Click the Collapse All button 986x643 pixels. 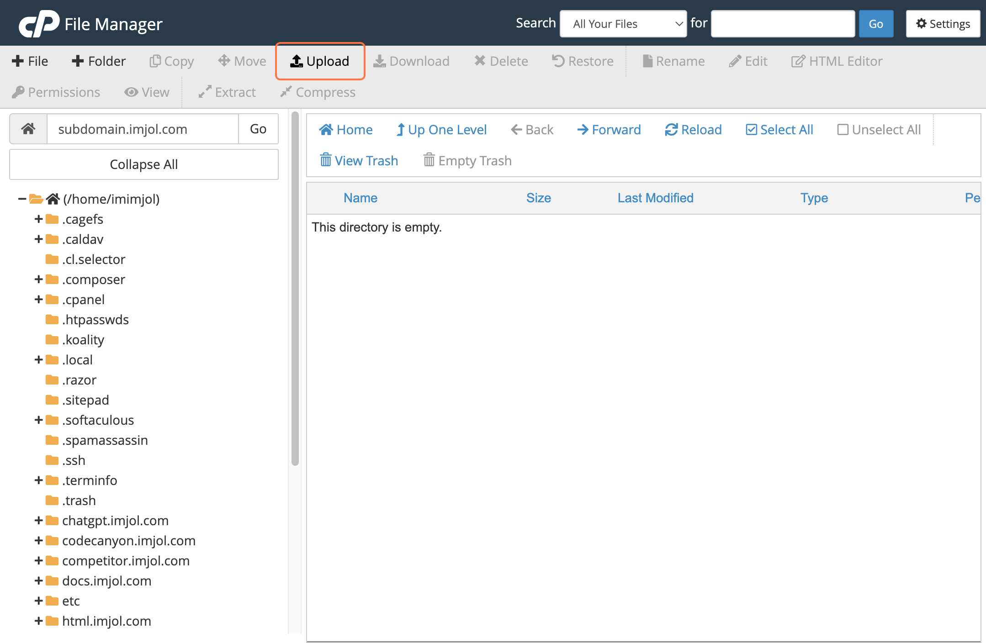(144, 164)
